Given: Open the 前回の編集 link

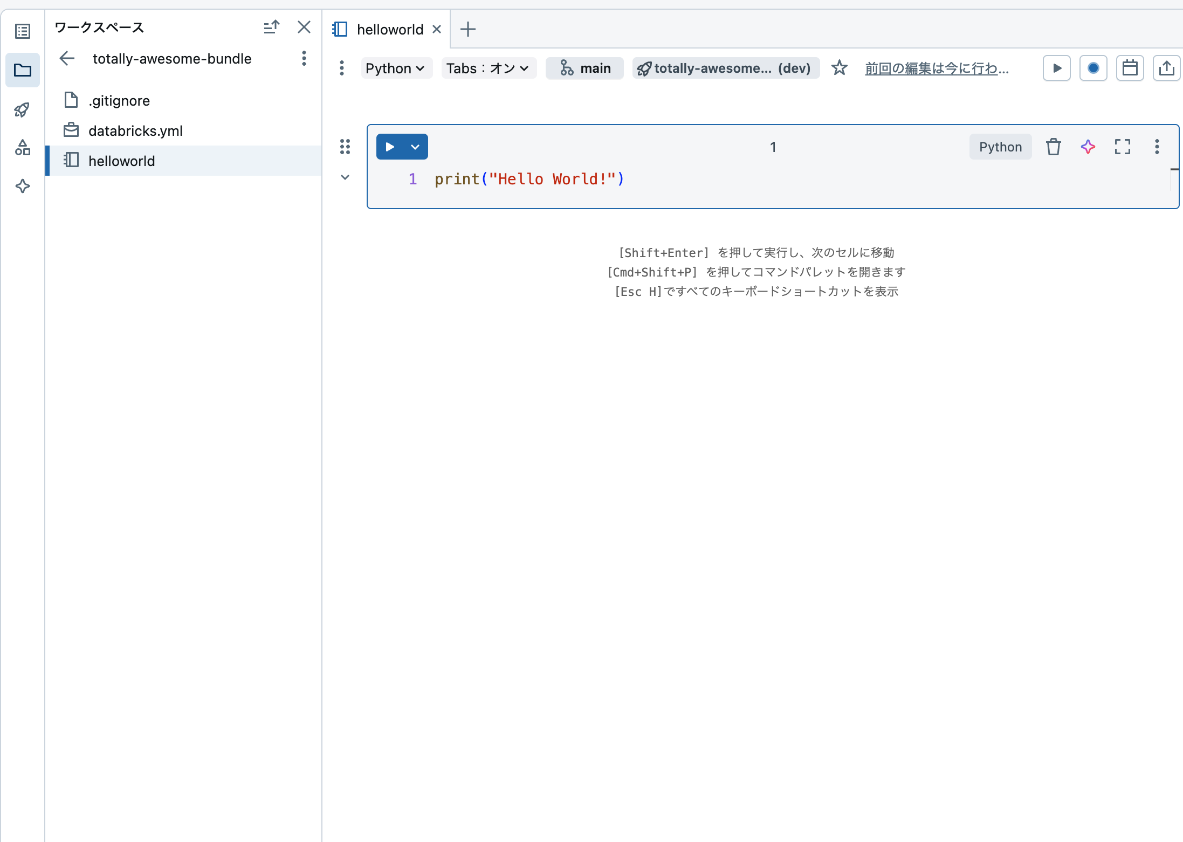Looking at the screenshot, I should pyautogui.click(x=937, y=68).
